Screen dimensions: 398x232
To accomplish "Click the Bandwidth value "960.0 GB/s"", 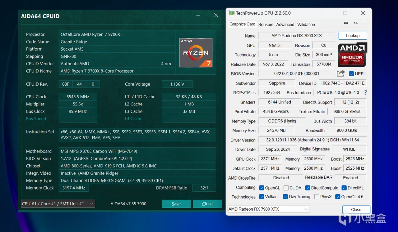I will tap(346, 130).
